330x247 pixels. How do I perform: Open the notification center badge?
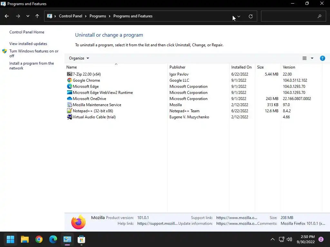(x=321, y=239)
